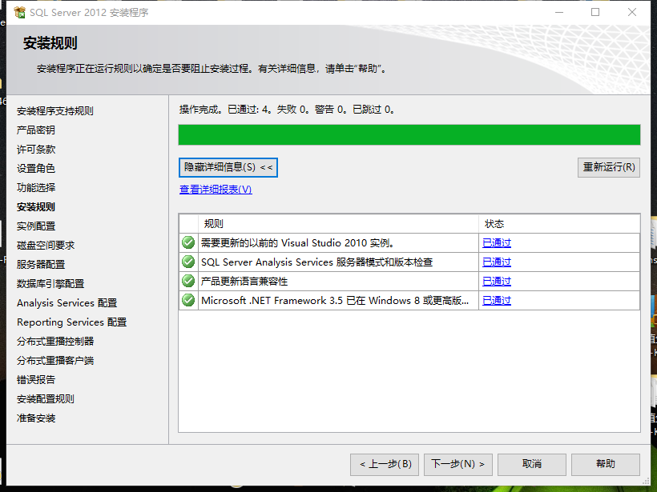
Task: Click the green pass icon beside the Visual Studio 2010 rule
Action: (187, 242)
